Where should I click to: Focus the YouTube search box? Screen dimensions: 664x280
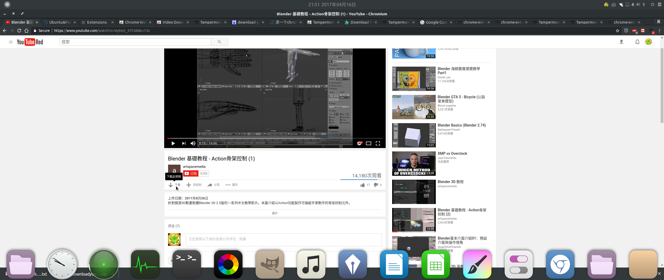135,42
